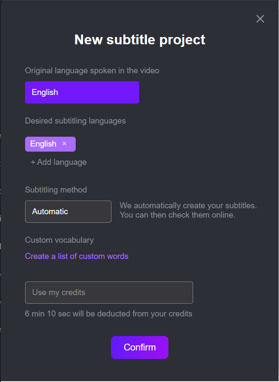Image resolution: width=279 pixels, height=382 pixels.
Task: Click the 6 min 10 sec deduction notice
Action: pyautogui.click(x=108, y=313)
